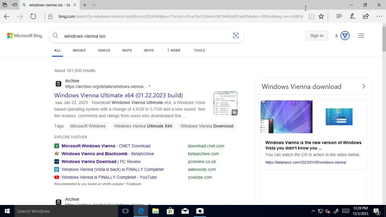Open Bing hamburger menu
386x217 pixels.
click(361, 36)
